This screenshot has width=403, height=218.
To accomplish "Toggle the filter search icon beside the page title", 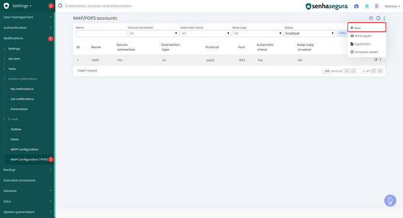I will pos(371,18).
